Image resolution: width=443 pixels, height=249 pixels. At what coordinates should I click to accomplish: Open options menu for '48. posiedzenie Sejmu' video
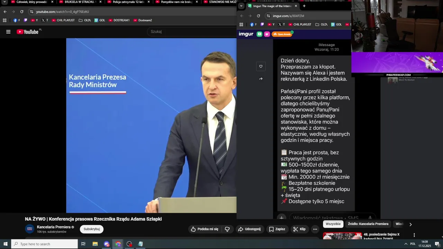pos(414,235)
